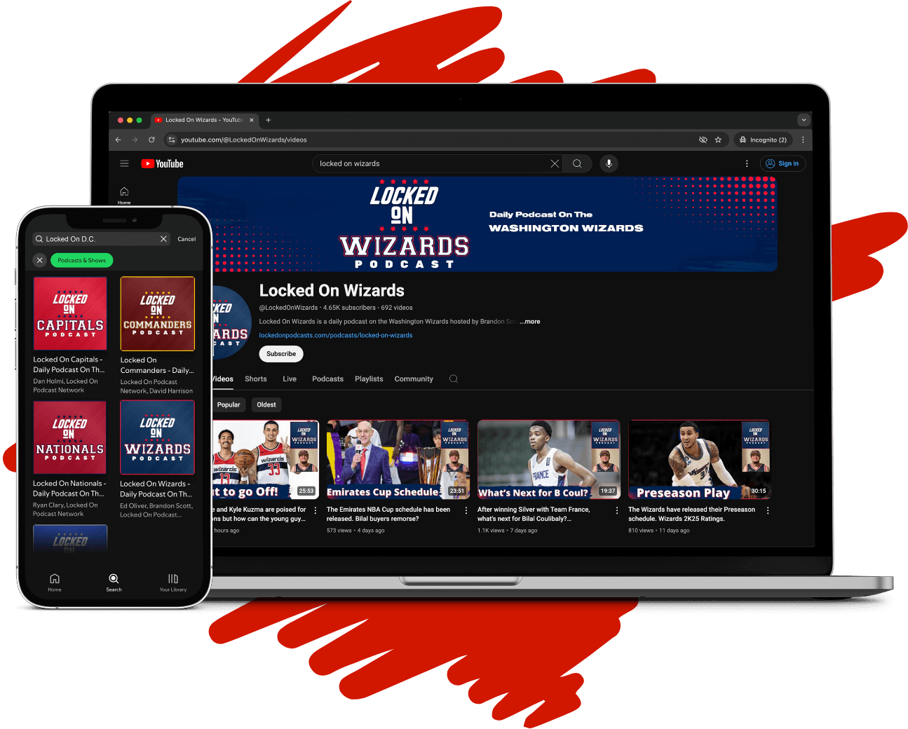
Task: Open options menu for Preseason schedule video
Action: tap(768, 510)
